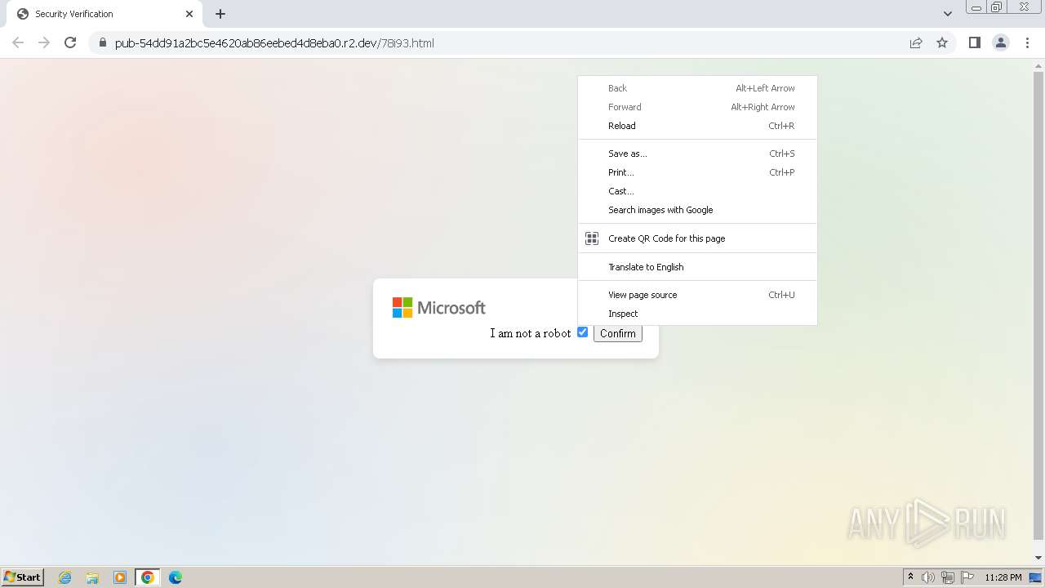Click the Microsoft logo
Screen dimensions: 1045x588
[x=438, y=307]
